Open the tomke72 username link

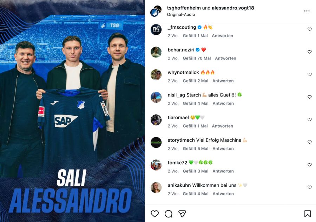[x=177, y=163]
